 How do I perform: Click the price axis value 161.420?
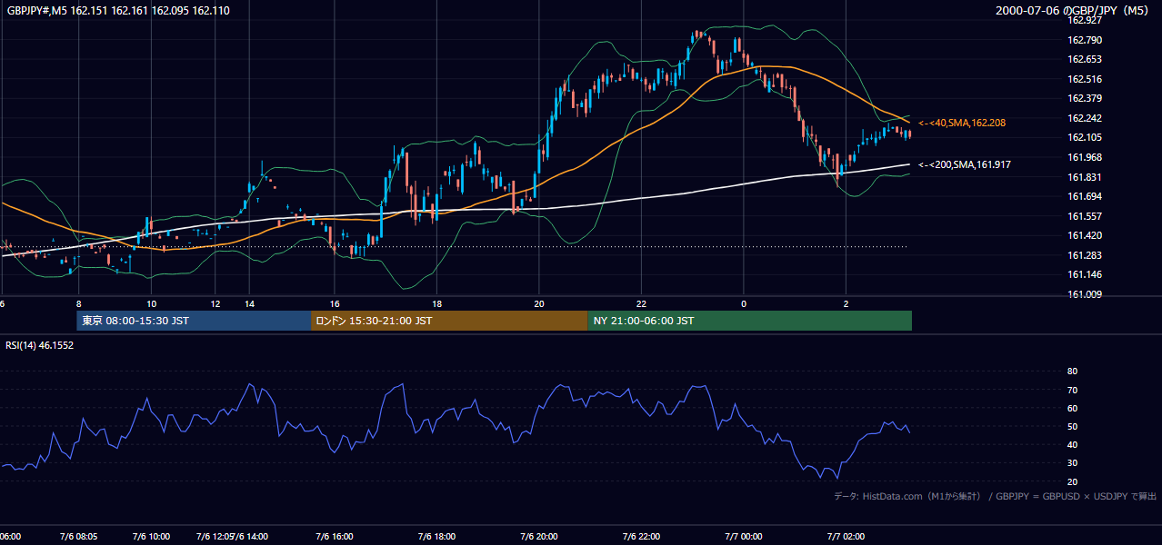(1085, 235)
